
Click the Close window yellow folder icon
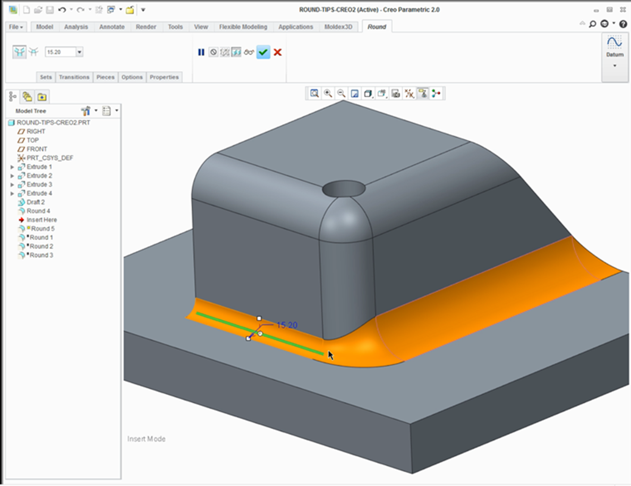(130, 10)
